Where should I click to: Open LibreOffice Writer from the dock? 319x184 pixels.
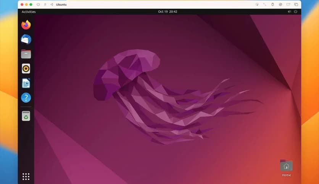pyautogui.click(x=26, y=83)
